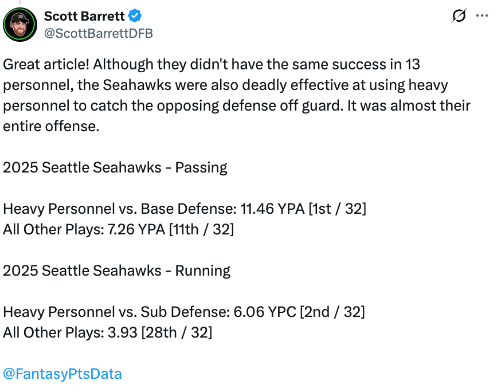
Task: Click the 'Heavy Personnel vs. Base Defense' stat line
Action: click(185, 209)
